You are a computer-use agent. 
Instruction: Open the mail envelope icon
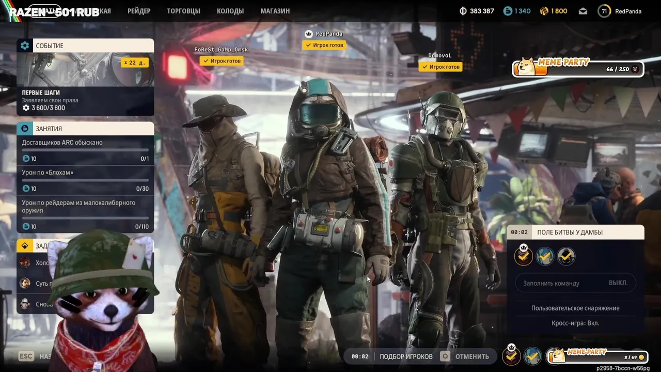[583, 11]
